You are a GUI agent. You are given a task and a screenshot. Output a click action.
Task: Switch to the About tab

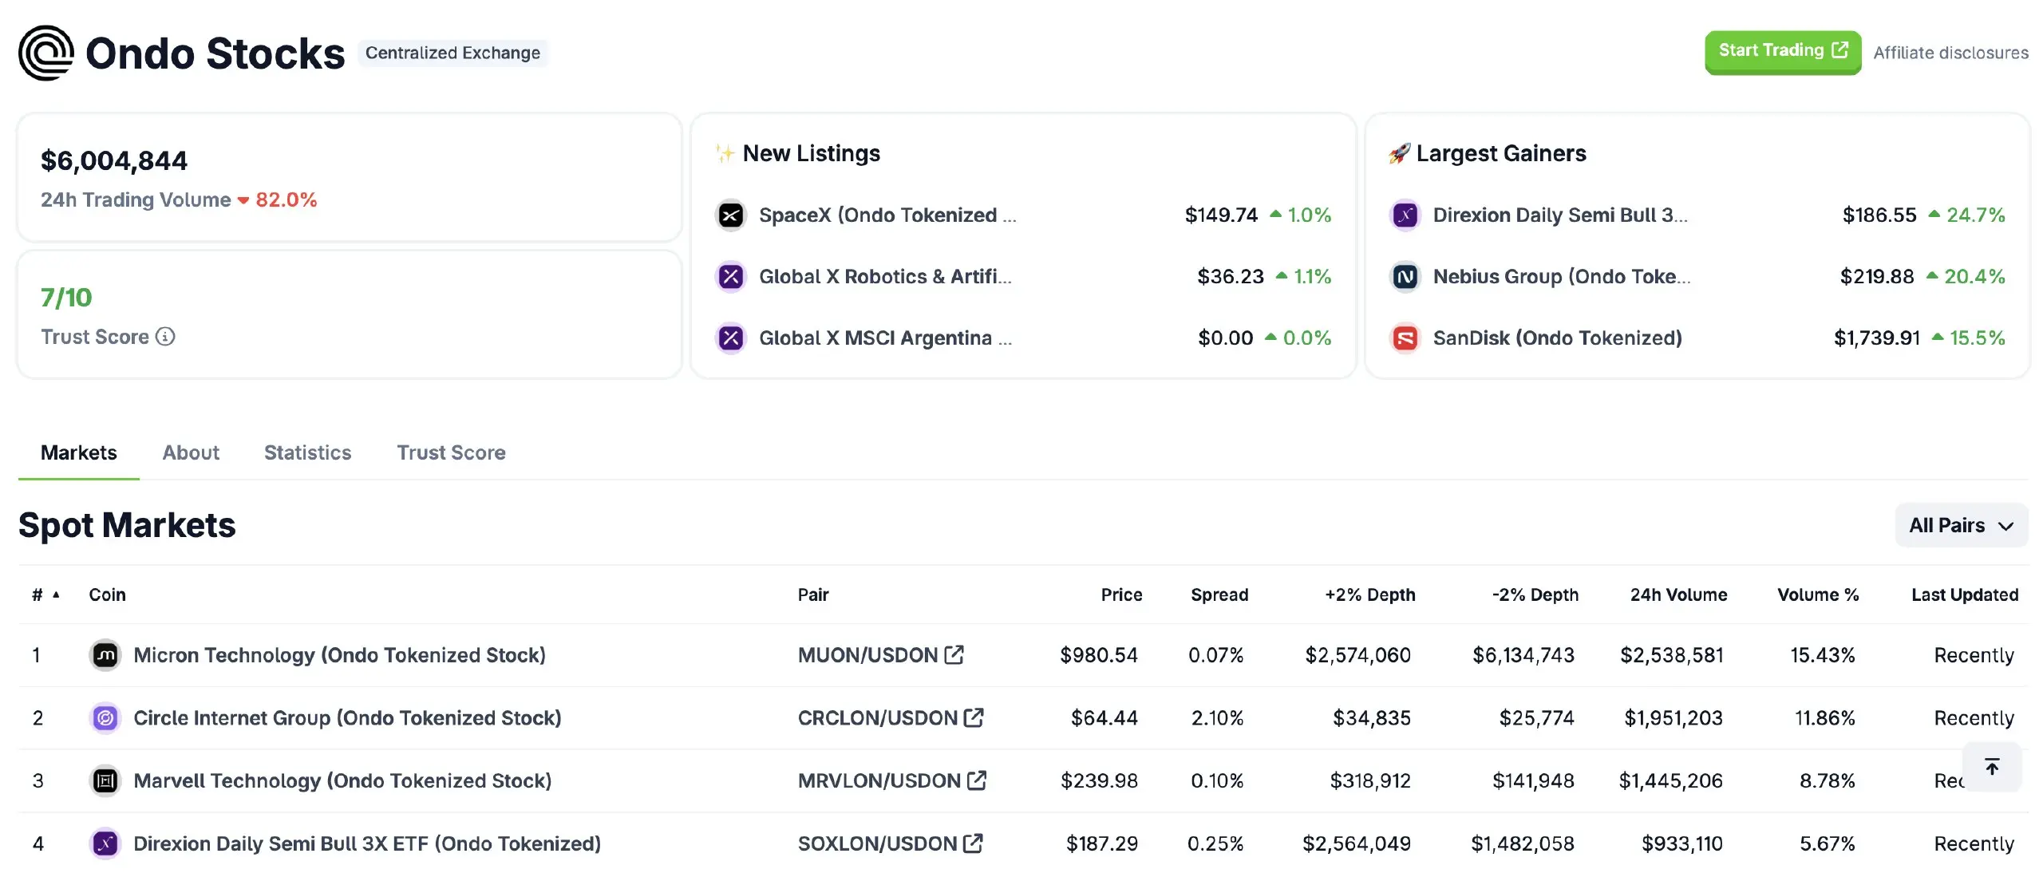click(x=191, y=452)
